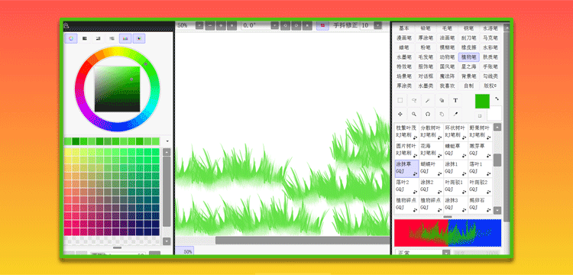This screenshot has height=275, width=573.
Task: Switch to the 铅笔 brush group
Action: [x=426, y=28]
